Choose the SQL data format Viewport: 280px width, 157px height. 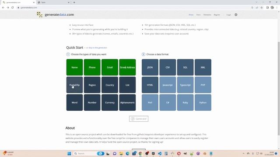(185, 67)
